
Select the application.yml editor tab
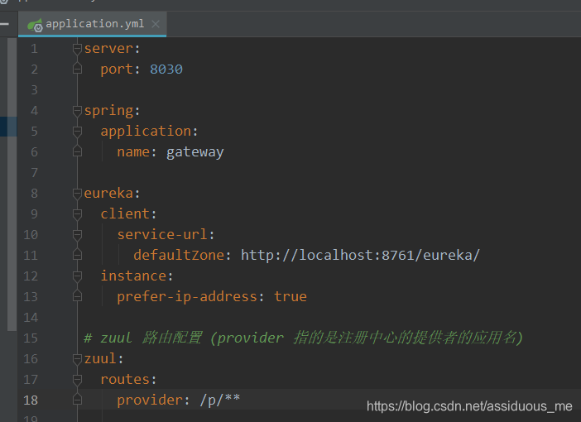click(92, 24)
